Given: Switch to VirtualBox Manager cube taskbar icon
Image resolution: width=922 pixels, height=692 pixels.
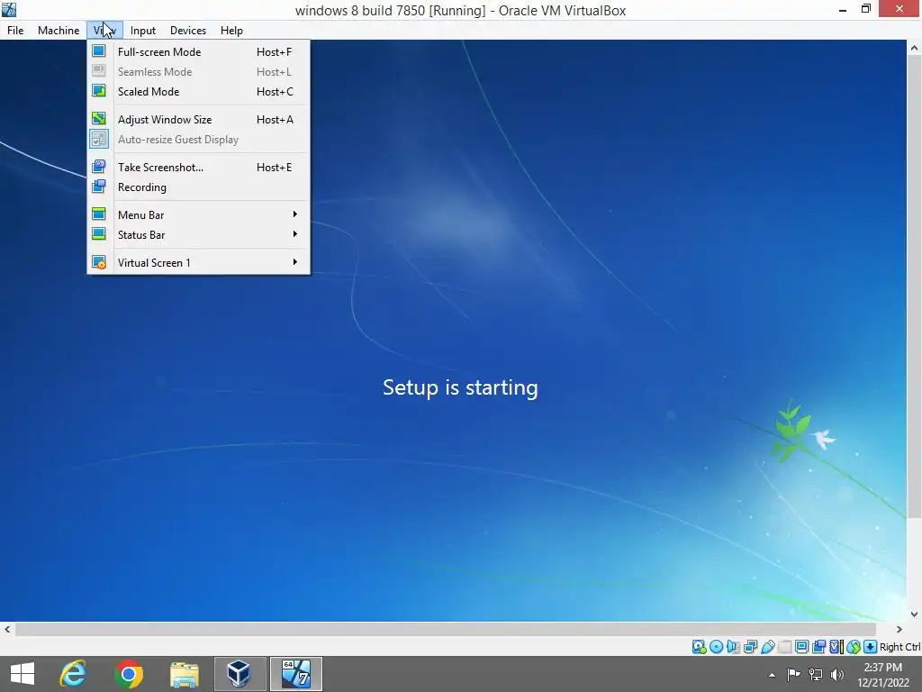Looking at the screenshot, I should coord(240,674).
